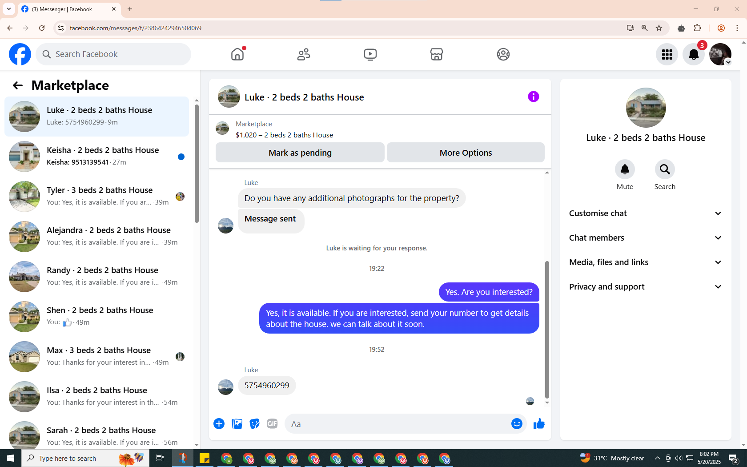Open the weather widget on taskbar
Viewport: 747px width, 467px height.
612,458
